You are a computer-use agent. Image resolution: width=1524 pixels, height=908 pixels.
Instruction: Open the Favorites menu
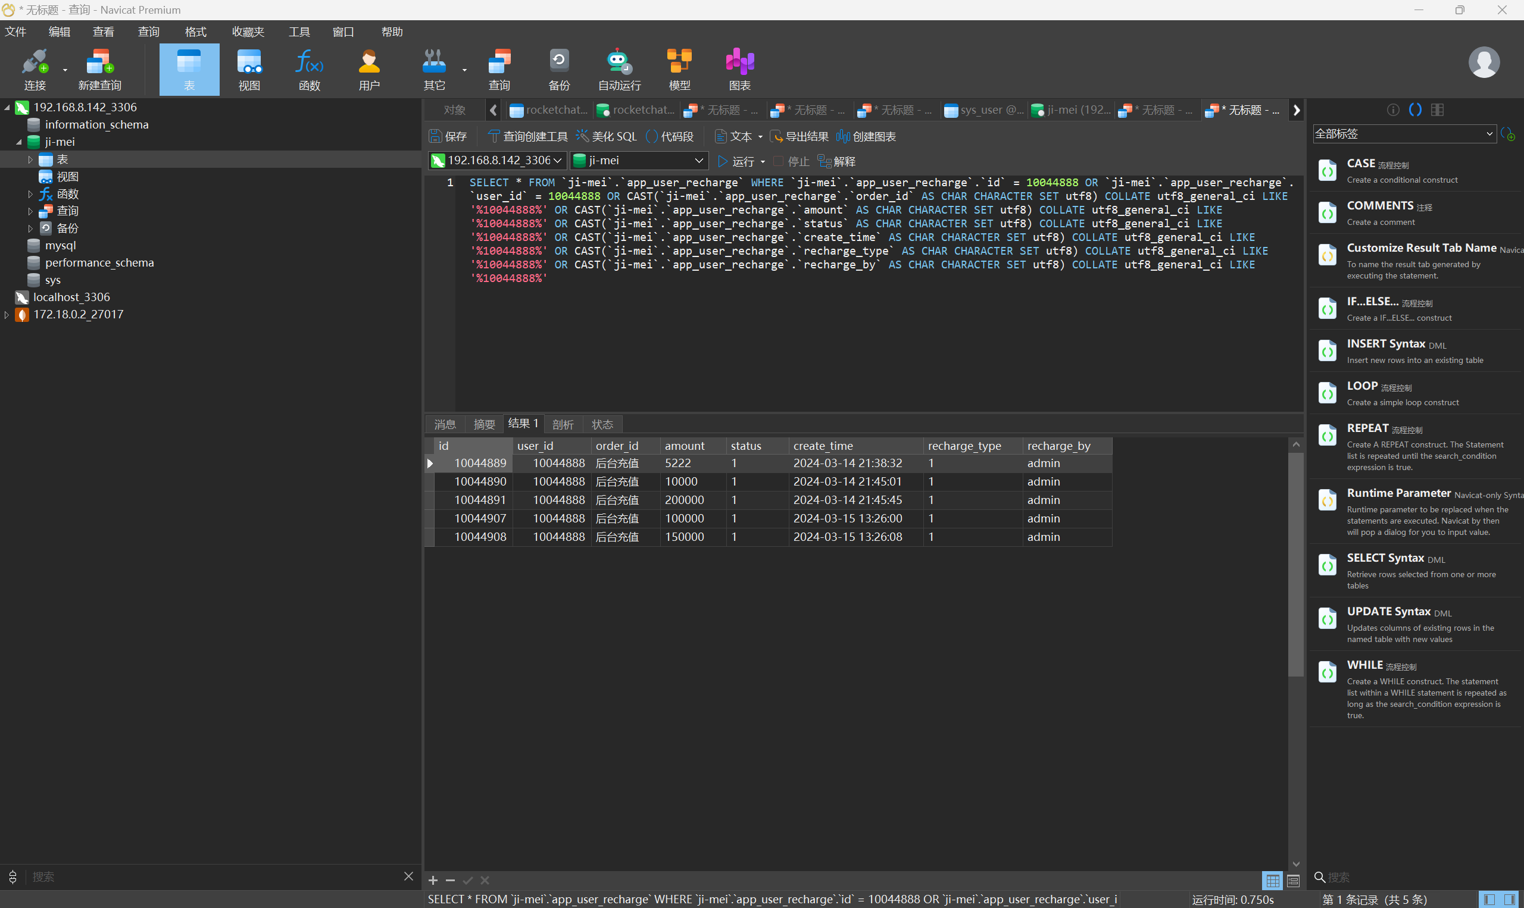[x=247, y=32]
